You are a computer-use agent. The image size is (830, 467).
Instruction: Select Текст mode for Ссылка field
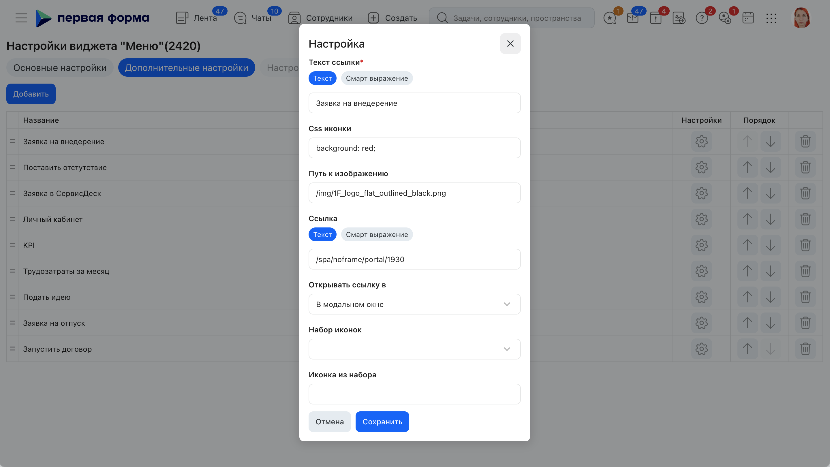coord(322,234)
